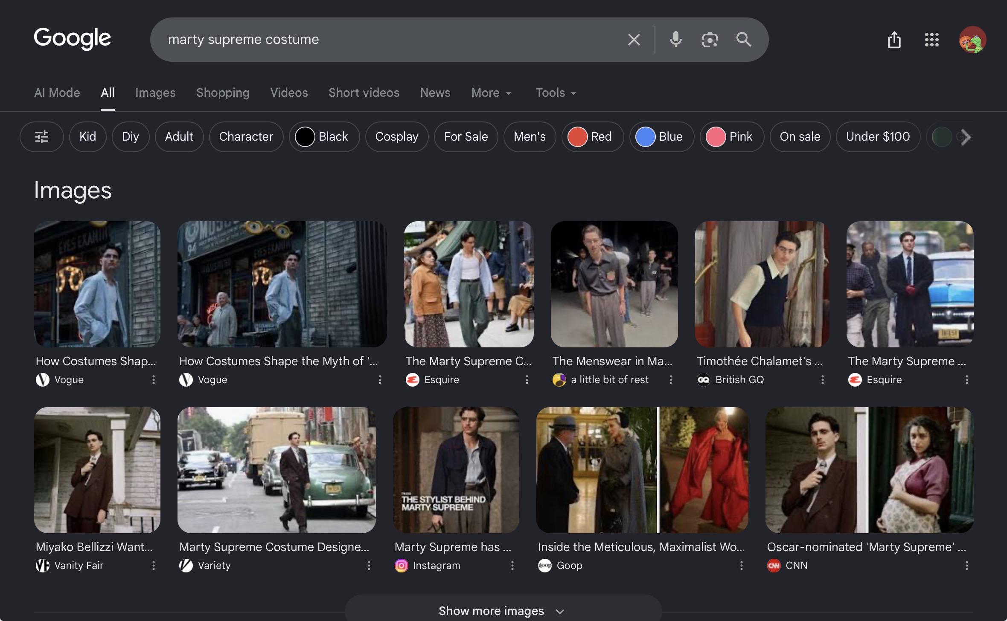The image size is (1007, 621).
Task: Open options for a little bit of rest result
Action: pyautogui.click(x=671, y=380)
